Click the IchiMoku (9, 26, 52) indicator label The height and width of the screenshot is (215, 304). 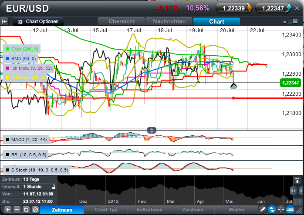28,68
